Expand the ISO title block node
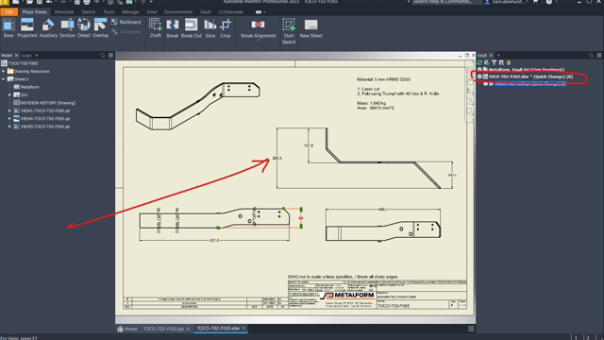604x340 pixels. [9, 94]
